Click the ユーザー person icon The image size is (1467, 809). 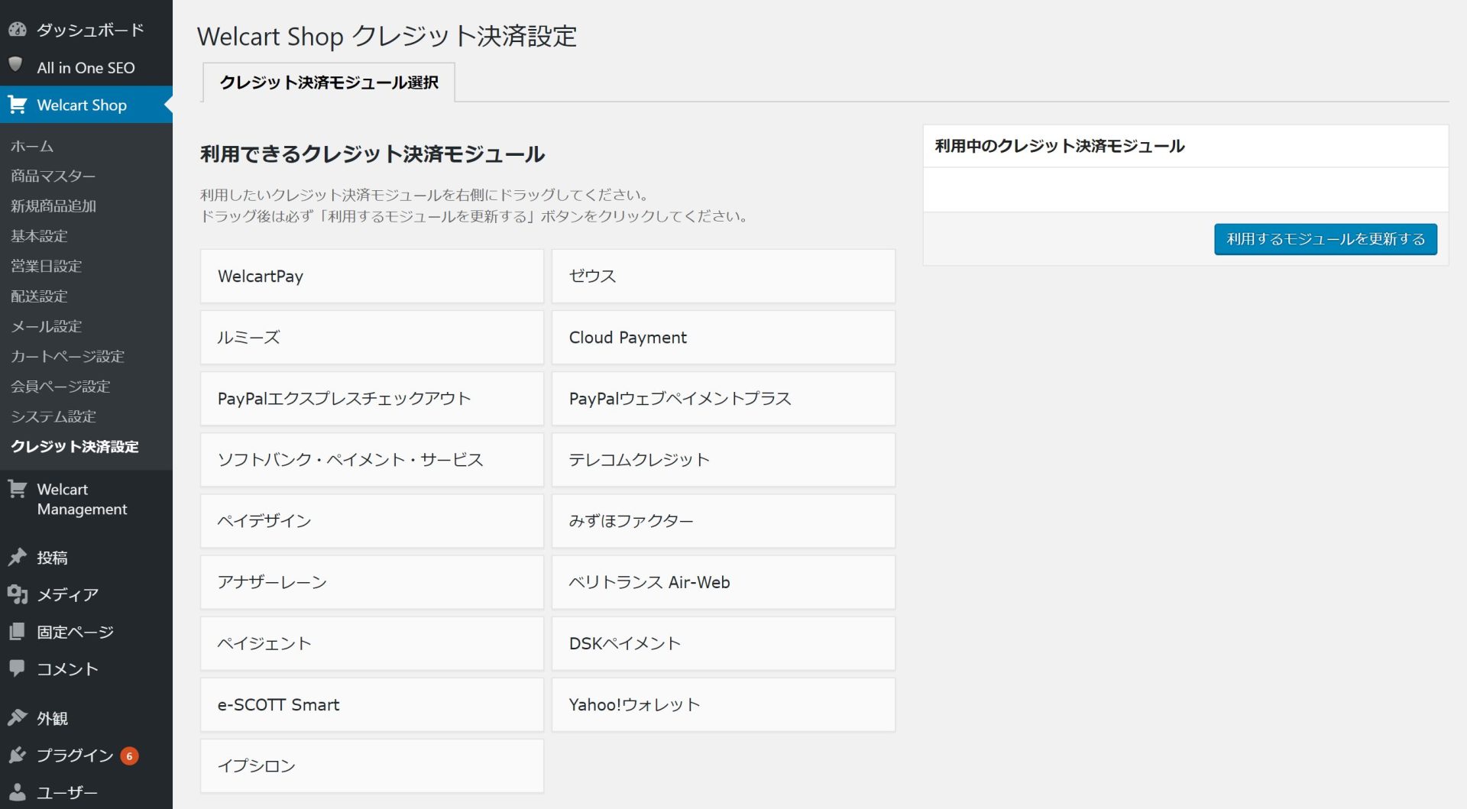(18, 792)
